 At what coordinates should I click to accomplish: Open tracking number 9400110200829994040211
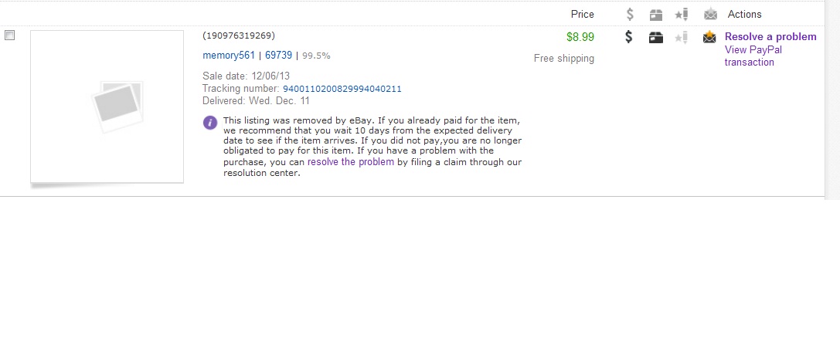(342, 89)
